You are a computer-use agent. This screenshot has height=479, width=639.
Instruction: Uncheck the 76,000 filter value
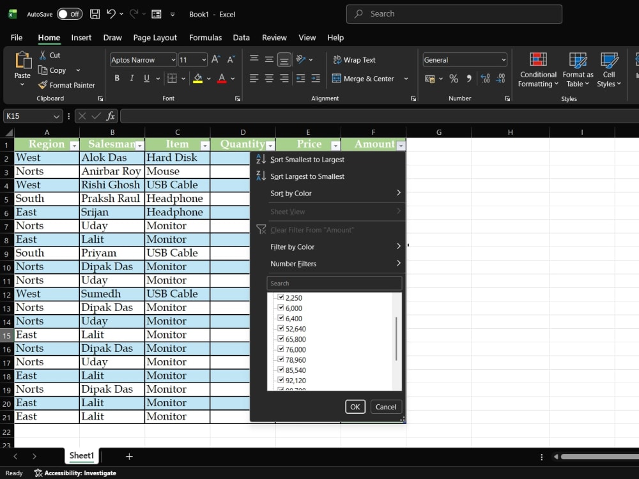(281, 349)
